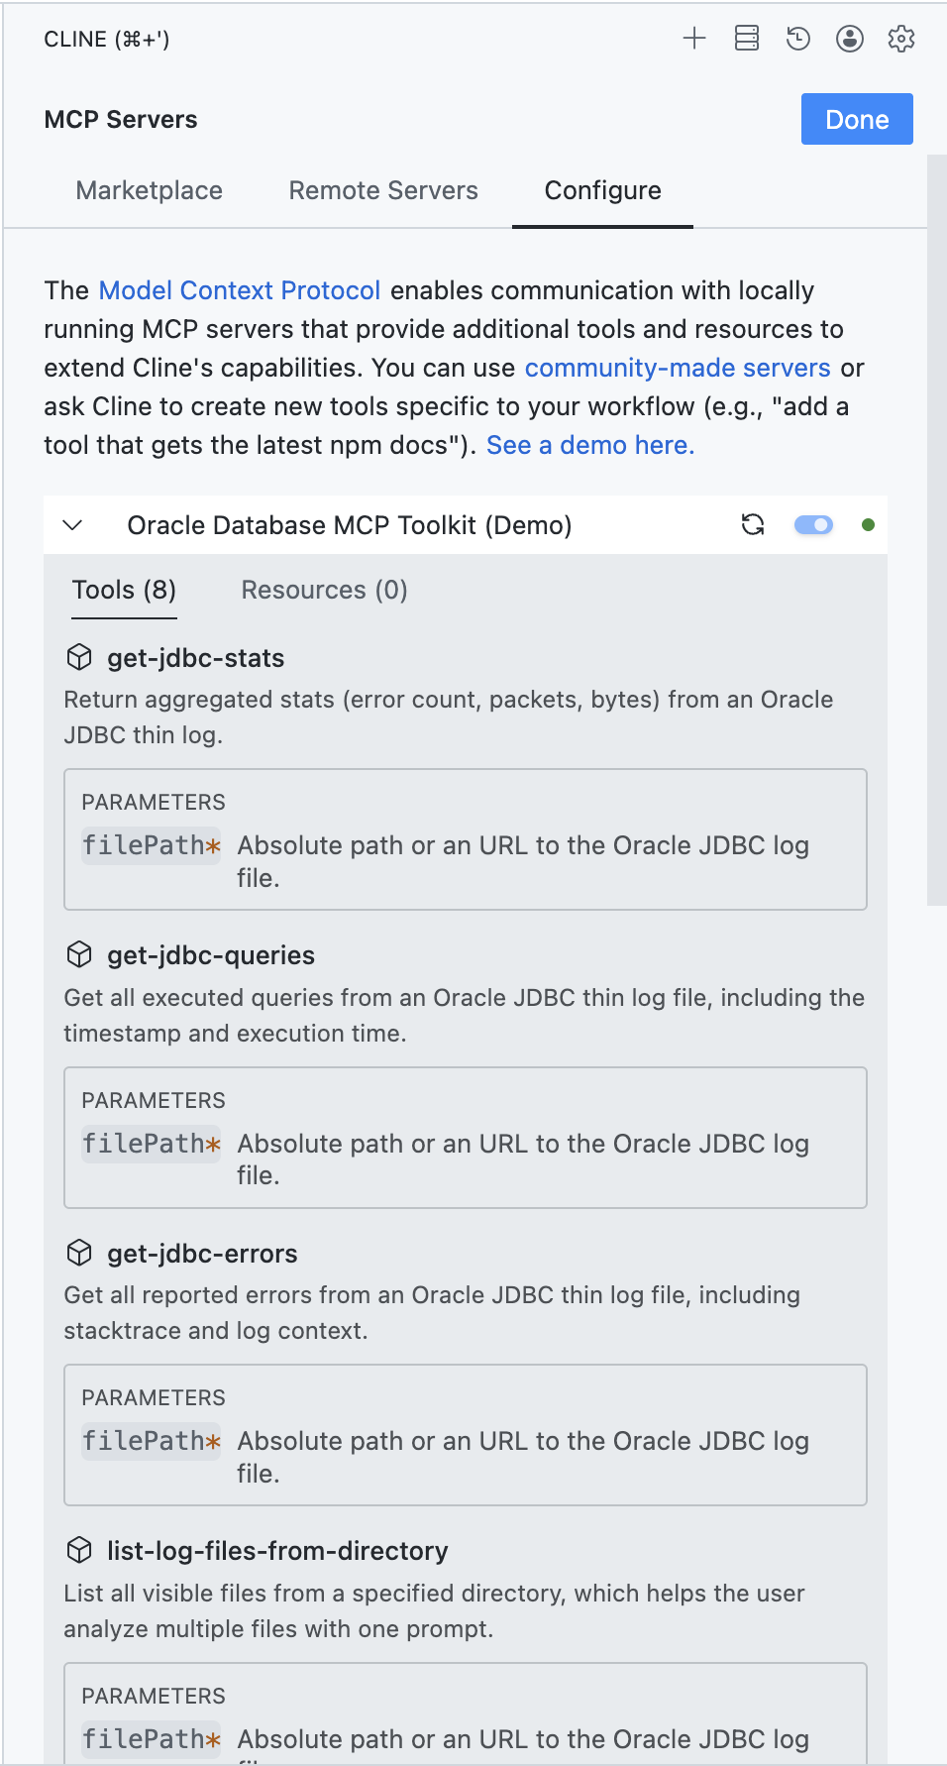Switch to the Marketplace tab
Screen dimensions: 947x1766
pyautogui.click(x=150, y=190)
